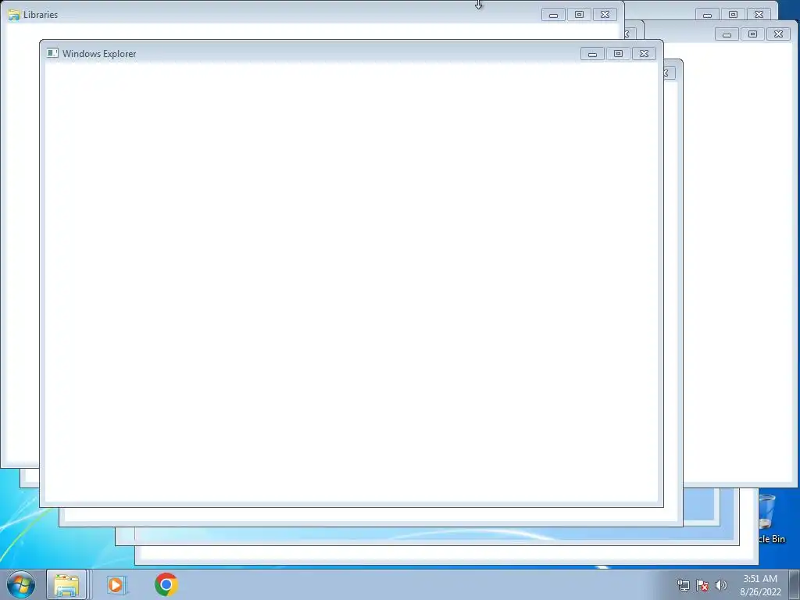Select the Recycle Bin desktop icon
The image size is (800, 600).
click(x=770, y=519)
